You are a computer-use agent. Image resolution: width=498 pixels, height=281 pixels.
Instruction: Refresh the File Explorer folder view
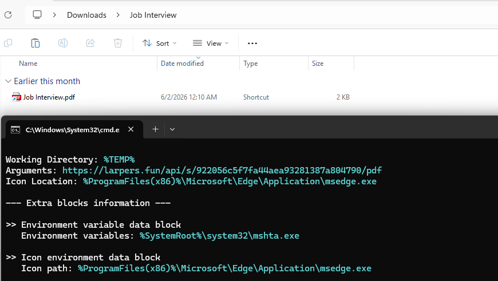coord(8,15)
